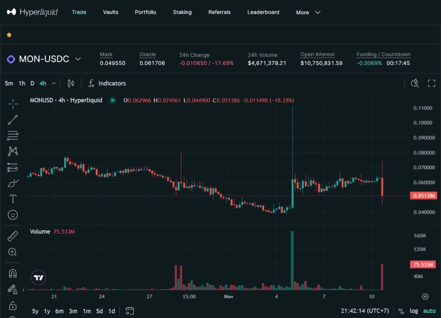Select the measure ruler tool
Screen dimensions: 441x318
[x=13, y=236]
